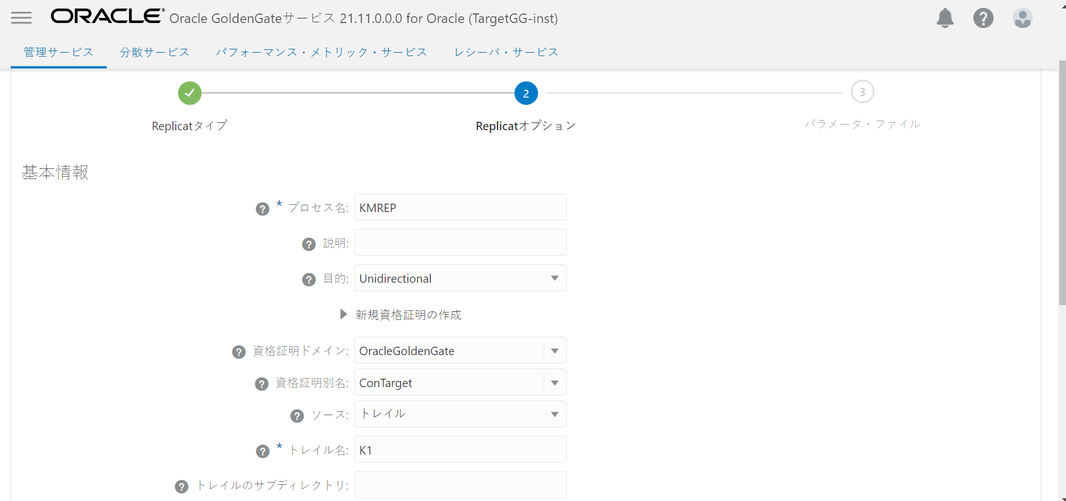Click the Oracle logo
1066x501 pixels.
click(x=107, y=16)
